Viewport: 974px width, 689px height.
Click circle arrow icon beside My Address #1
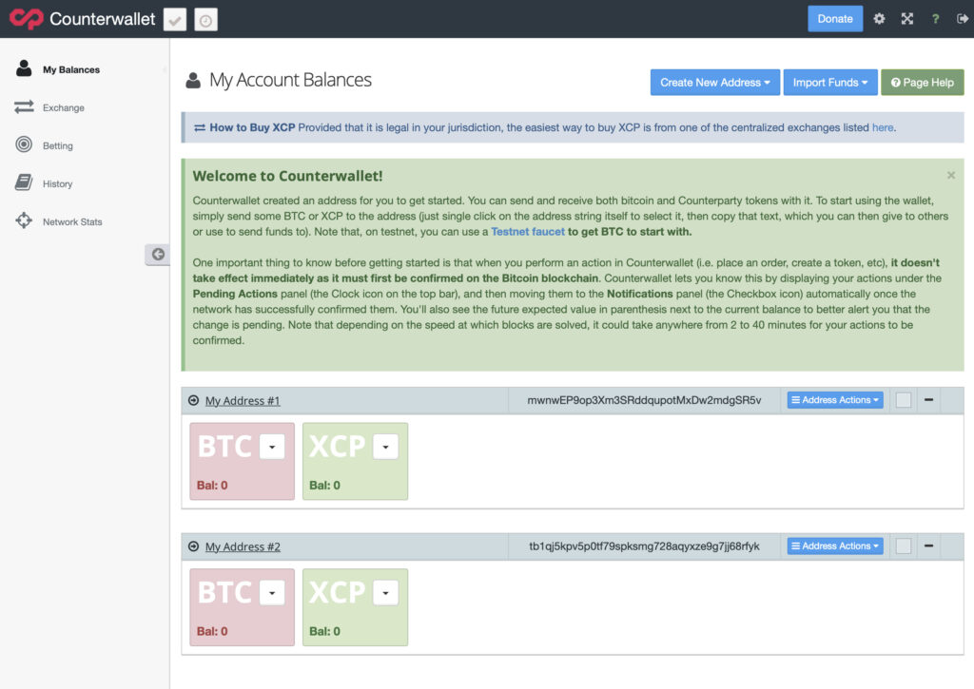(x=194, y=400)
